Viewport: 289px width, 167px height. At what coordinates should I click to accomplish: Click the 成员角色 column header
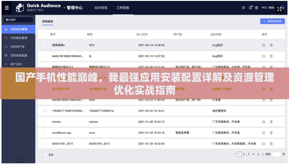pyautogui.click(x=216, y=34)
